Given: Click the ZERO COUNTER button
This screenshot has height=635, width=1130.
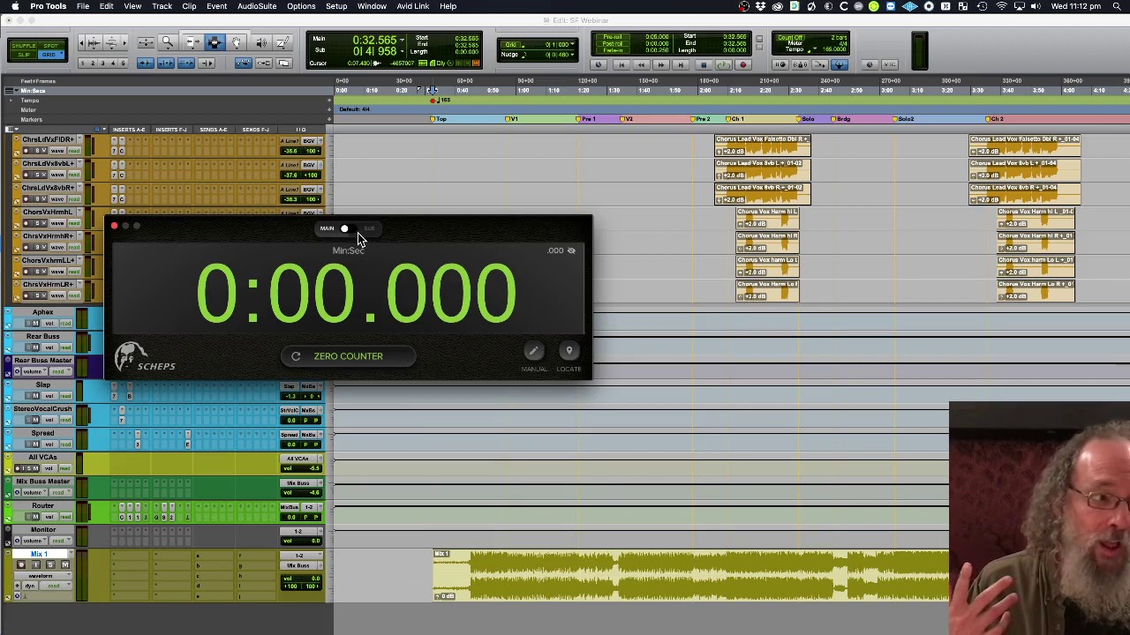Looking at the screenshot, I should tap(348, 355).
